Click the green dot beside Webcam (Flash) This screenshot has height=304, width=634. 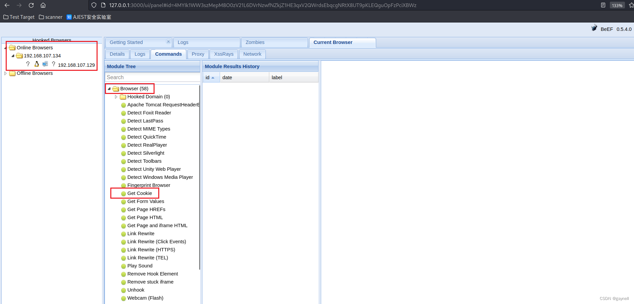123,298
